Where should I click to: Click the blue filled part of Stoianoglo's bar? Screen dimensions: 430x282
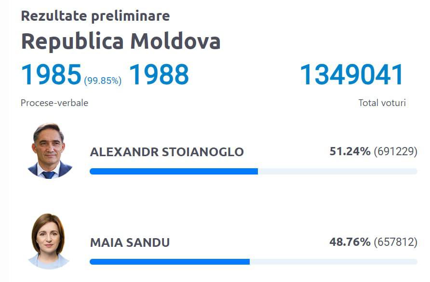174,171
